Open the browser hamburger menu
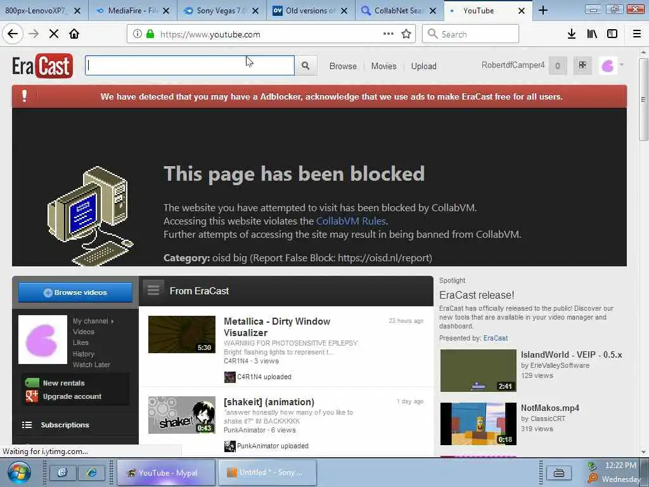The width and height of the screenshot is (649, 487). (x=637, y=34)
